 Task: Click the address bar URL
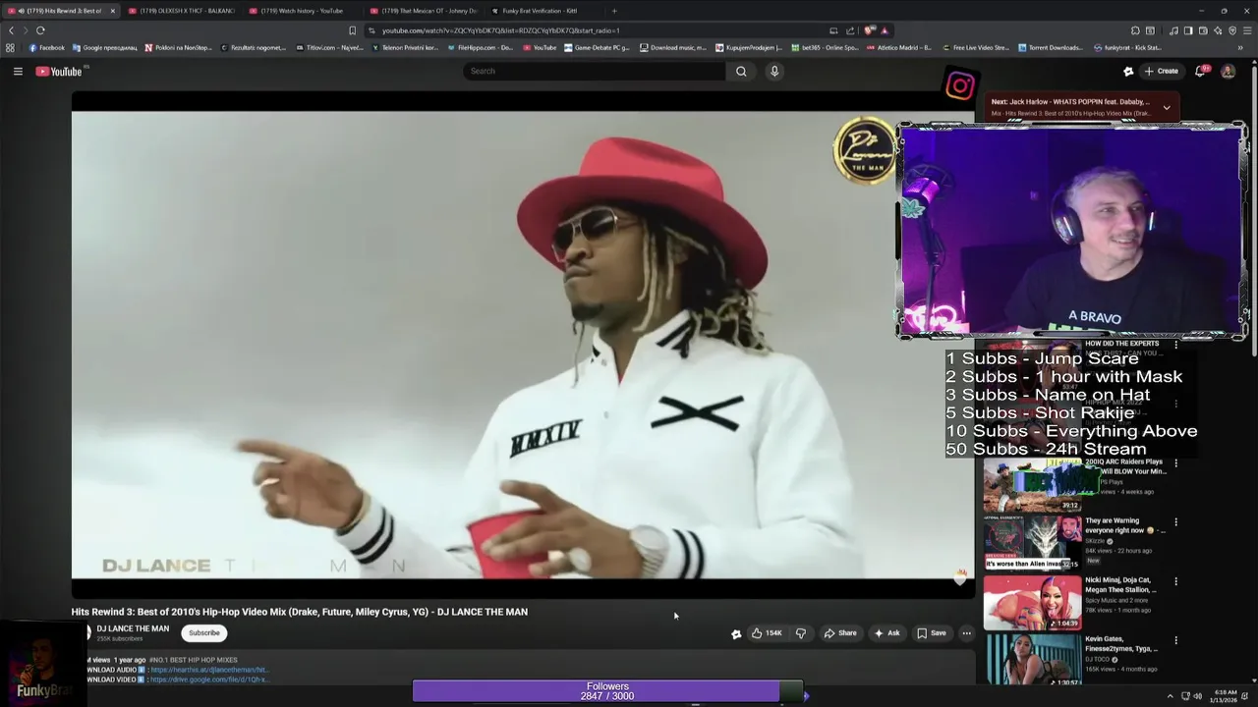[x=501, y=30]
